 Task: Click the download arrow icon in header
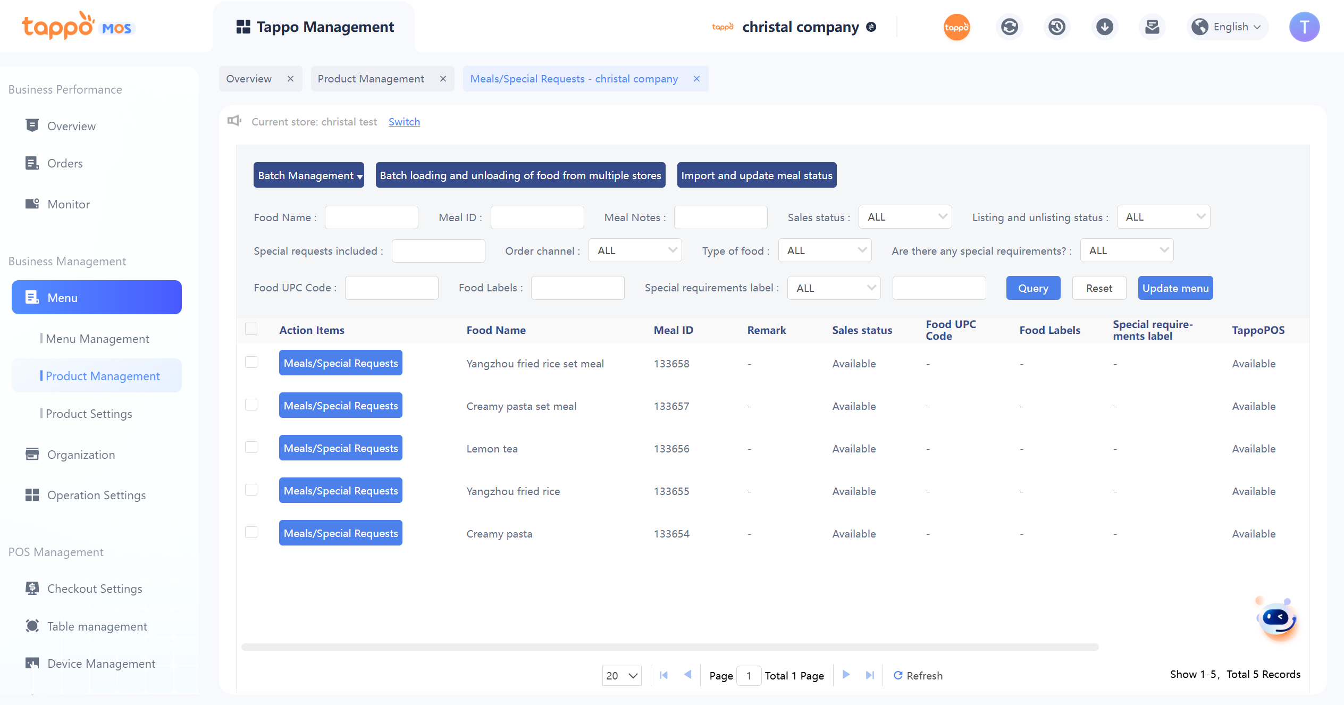coord(1104,27)
